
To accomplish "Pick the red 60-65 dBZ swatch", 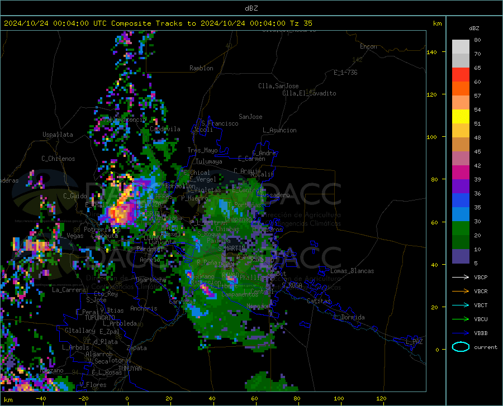I will click(461, 75).
